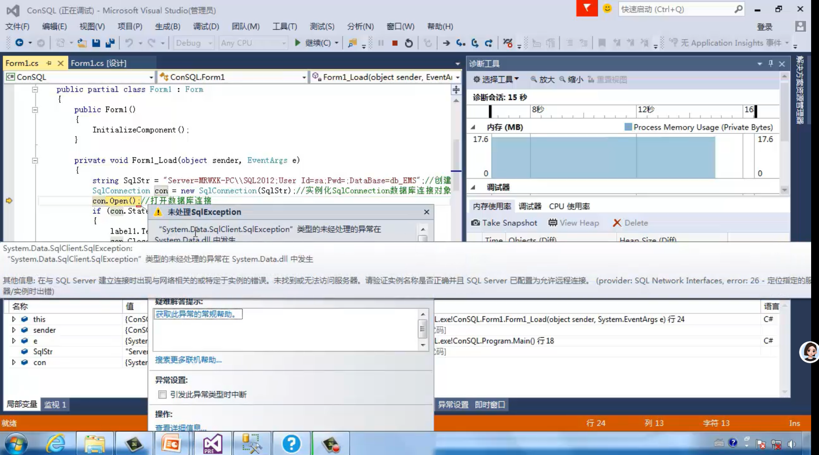
Task: Open the Form1_Load member dropdown
Action: (385, 77)
